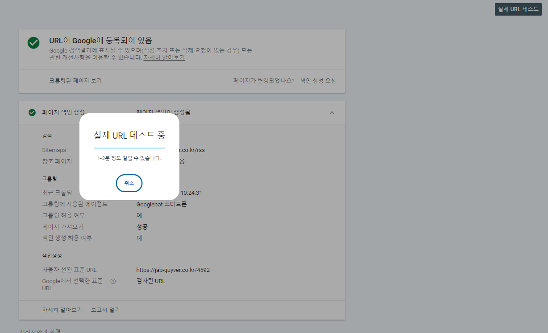The width and height of the screenshot is (548, 333).
Task: Click the 최근 크롤링 label
Action: click(57, 193)
